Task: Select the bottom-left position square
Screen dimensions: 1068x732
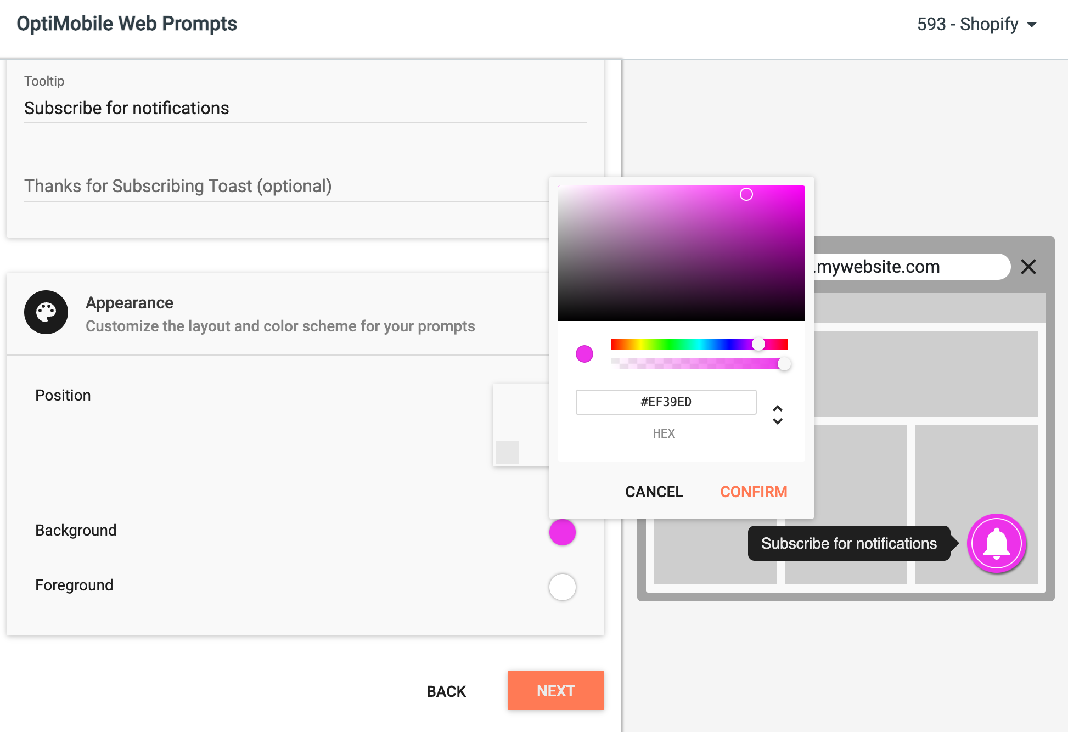Action: 507,453
